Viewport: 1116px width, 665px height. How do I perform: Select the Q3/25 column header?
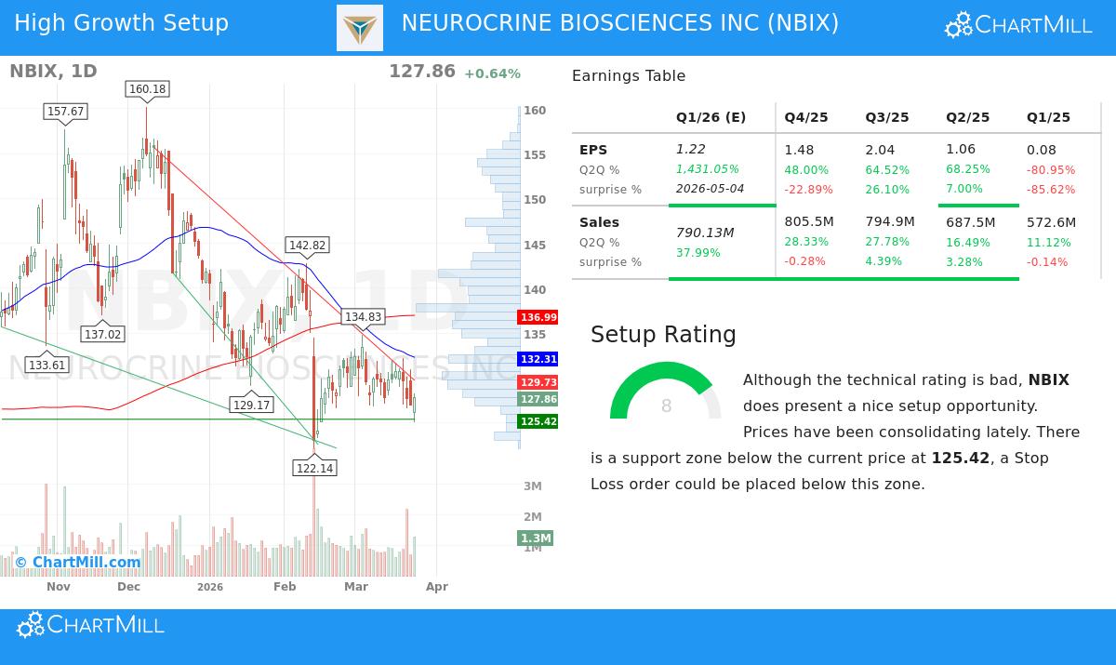[887, 117]
